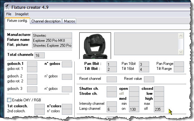Click the goboch.1 channel field
The width and height of the screenshot is (194, 121).
pyautogui.click(x=32, y=64)
